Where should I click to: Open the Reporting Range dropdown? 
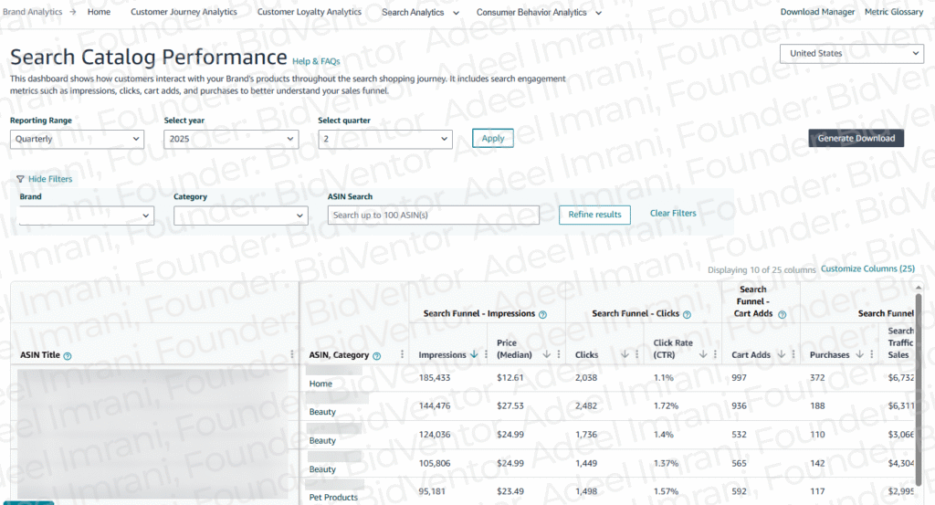point(77,139)
